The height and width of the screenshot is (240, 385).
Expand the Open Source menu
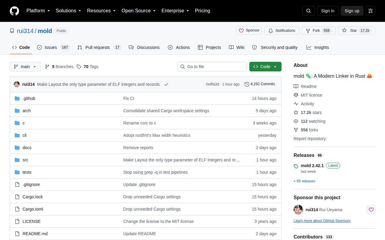click(138, 11)
